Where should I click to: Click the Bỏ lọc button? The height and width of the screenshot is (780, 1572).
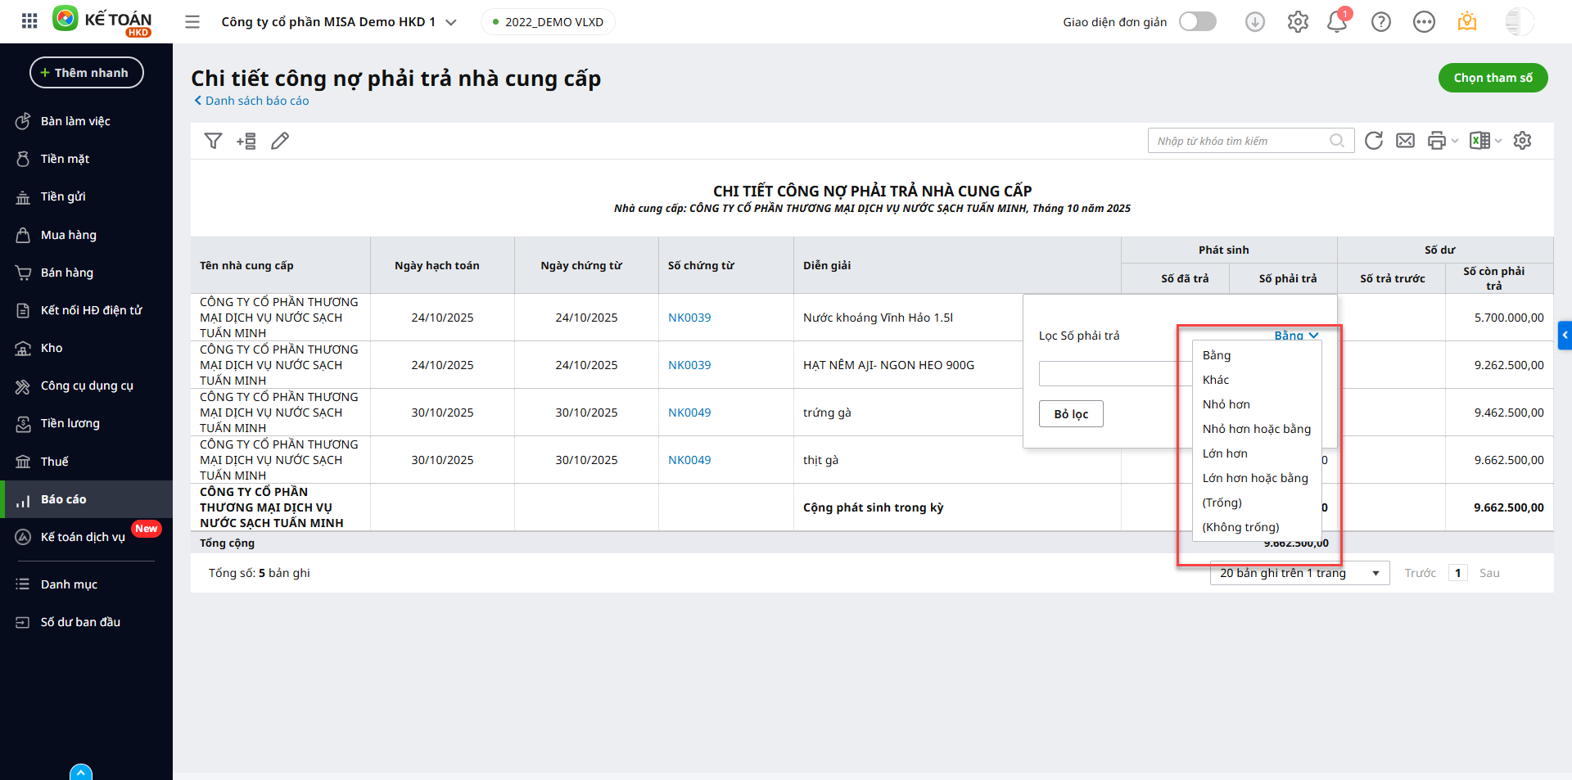(x=1071, y=414)
